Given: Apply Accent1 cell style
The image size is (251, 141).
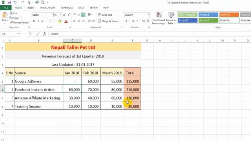Looking at the screenshot, I should tap(208, 14).
